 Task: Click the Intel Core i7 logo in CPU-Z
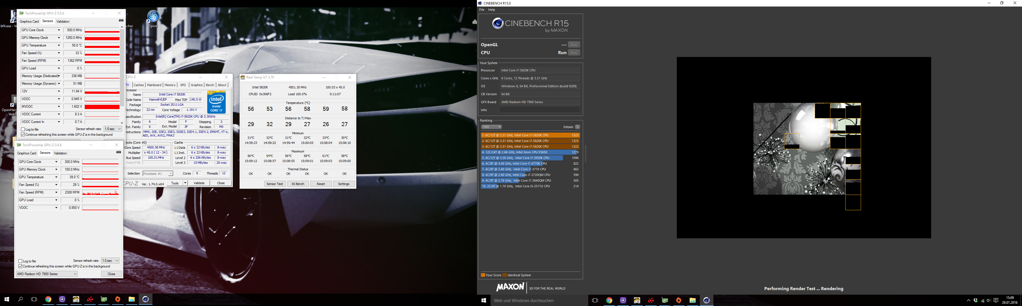[216, 103]
